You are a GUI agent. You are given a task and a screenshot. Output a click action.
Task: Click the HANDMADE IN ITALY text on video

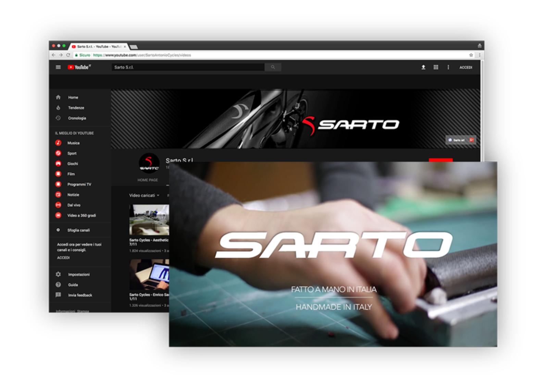[x=334, y=307]
